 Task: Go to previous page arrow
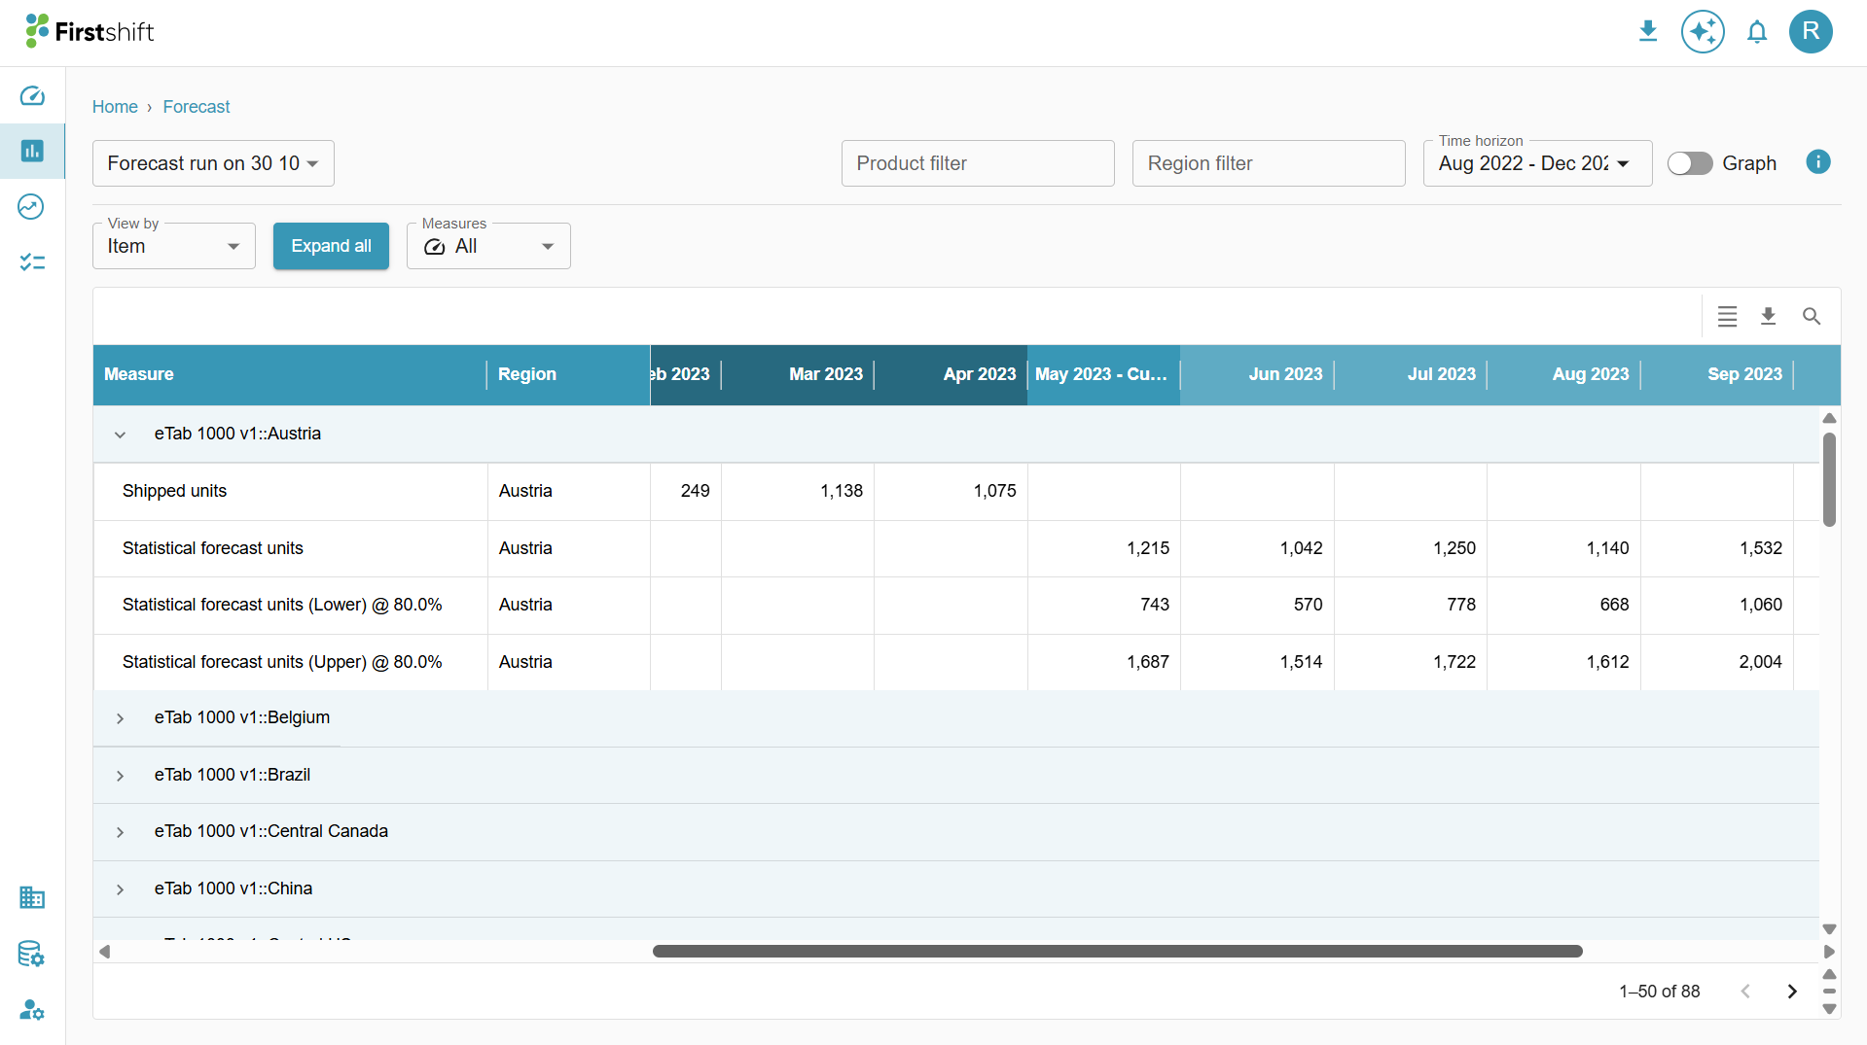[1745, 992]
